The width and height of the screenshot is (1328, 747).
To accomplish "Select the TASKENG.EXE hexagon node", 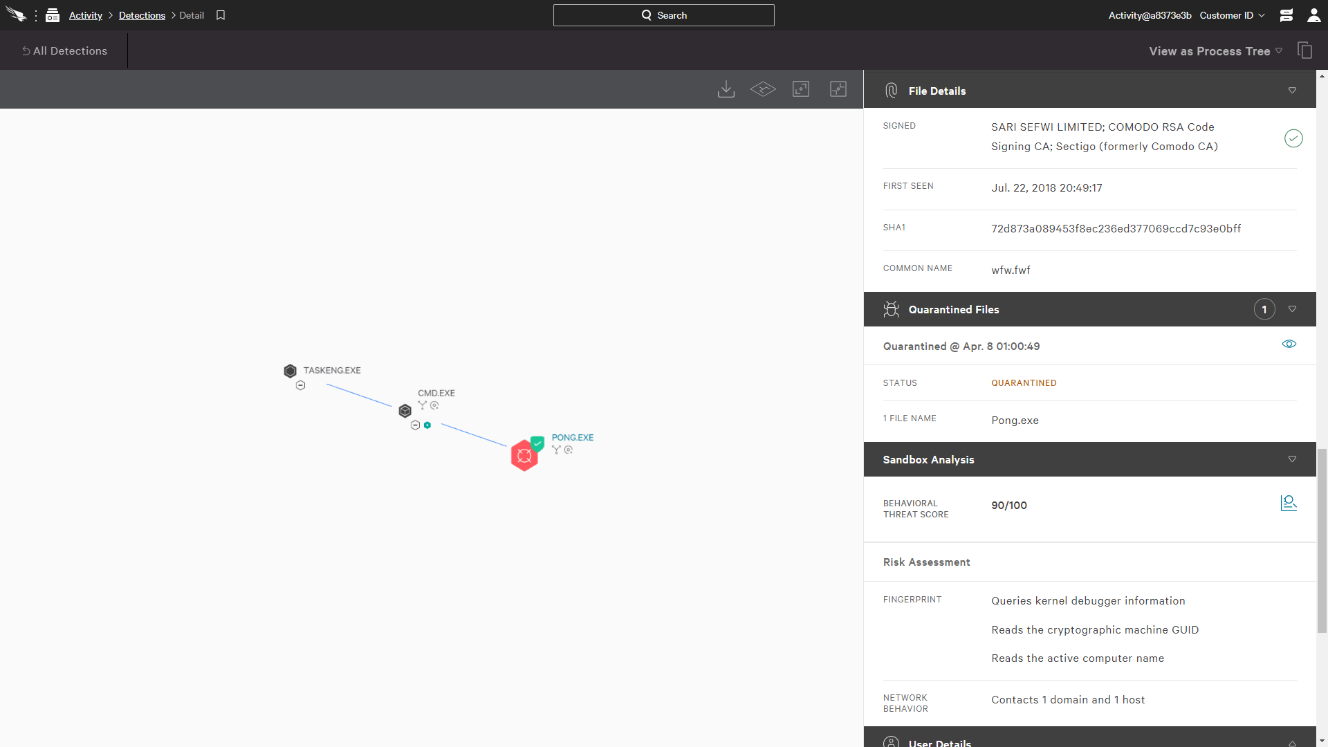I will [x=290, y=371].
